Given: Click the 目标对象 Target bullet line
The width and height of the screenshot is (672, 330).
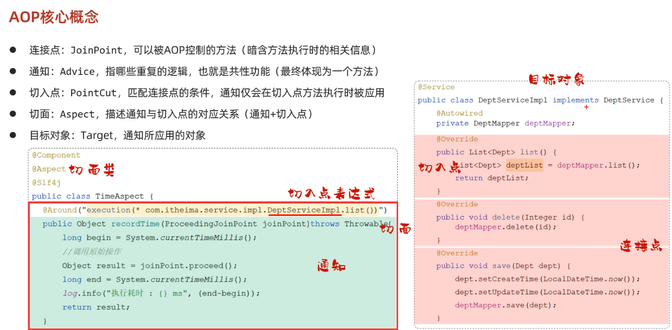Looking at the screenshot, I should point(117,135).
